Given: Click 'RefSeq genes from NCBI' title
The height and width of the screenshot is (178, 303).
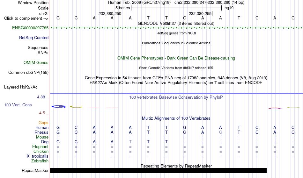Looking at the screenshot, I should click(176, 33).
